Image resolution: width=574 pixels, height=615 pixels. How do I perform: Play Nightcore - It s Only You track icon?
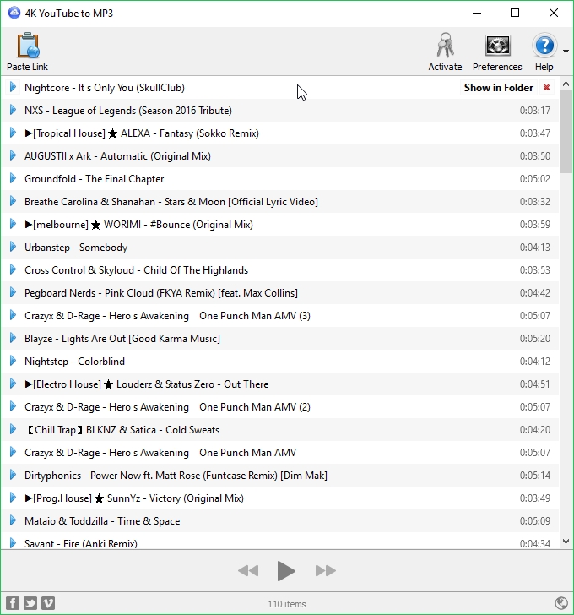[x=13, y=87]
